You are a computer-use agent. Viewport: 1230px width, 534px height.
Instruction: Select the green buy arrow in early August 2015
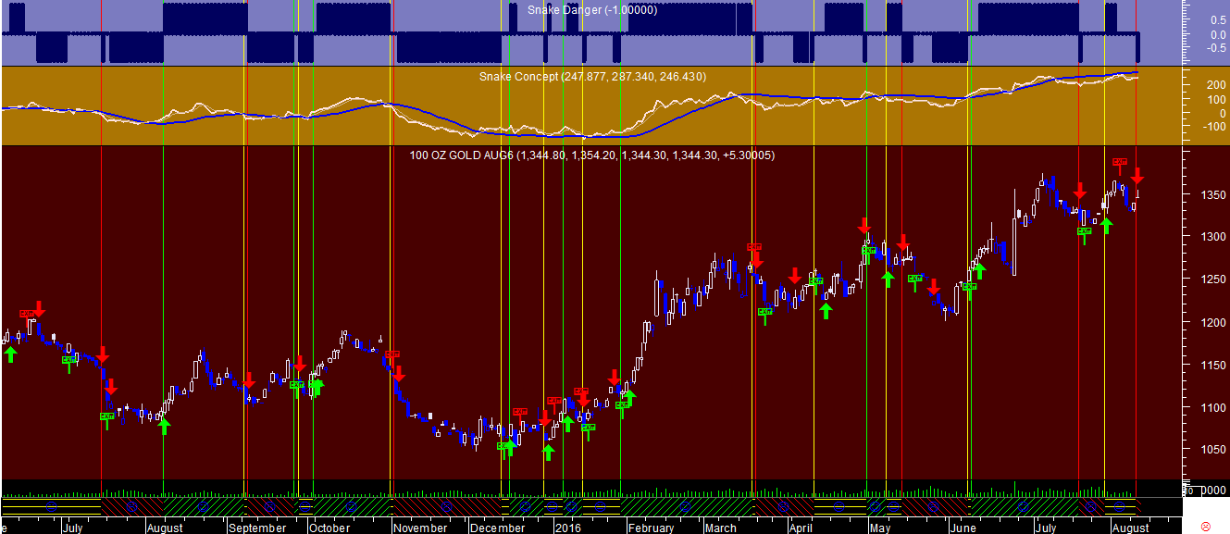point(164,426)
